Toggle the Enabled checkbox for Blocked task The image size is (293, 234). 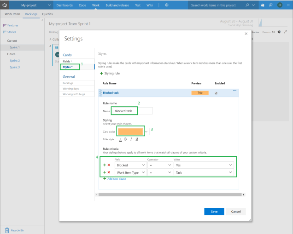click(217, 93)
